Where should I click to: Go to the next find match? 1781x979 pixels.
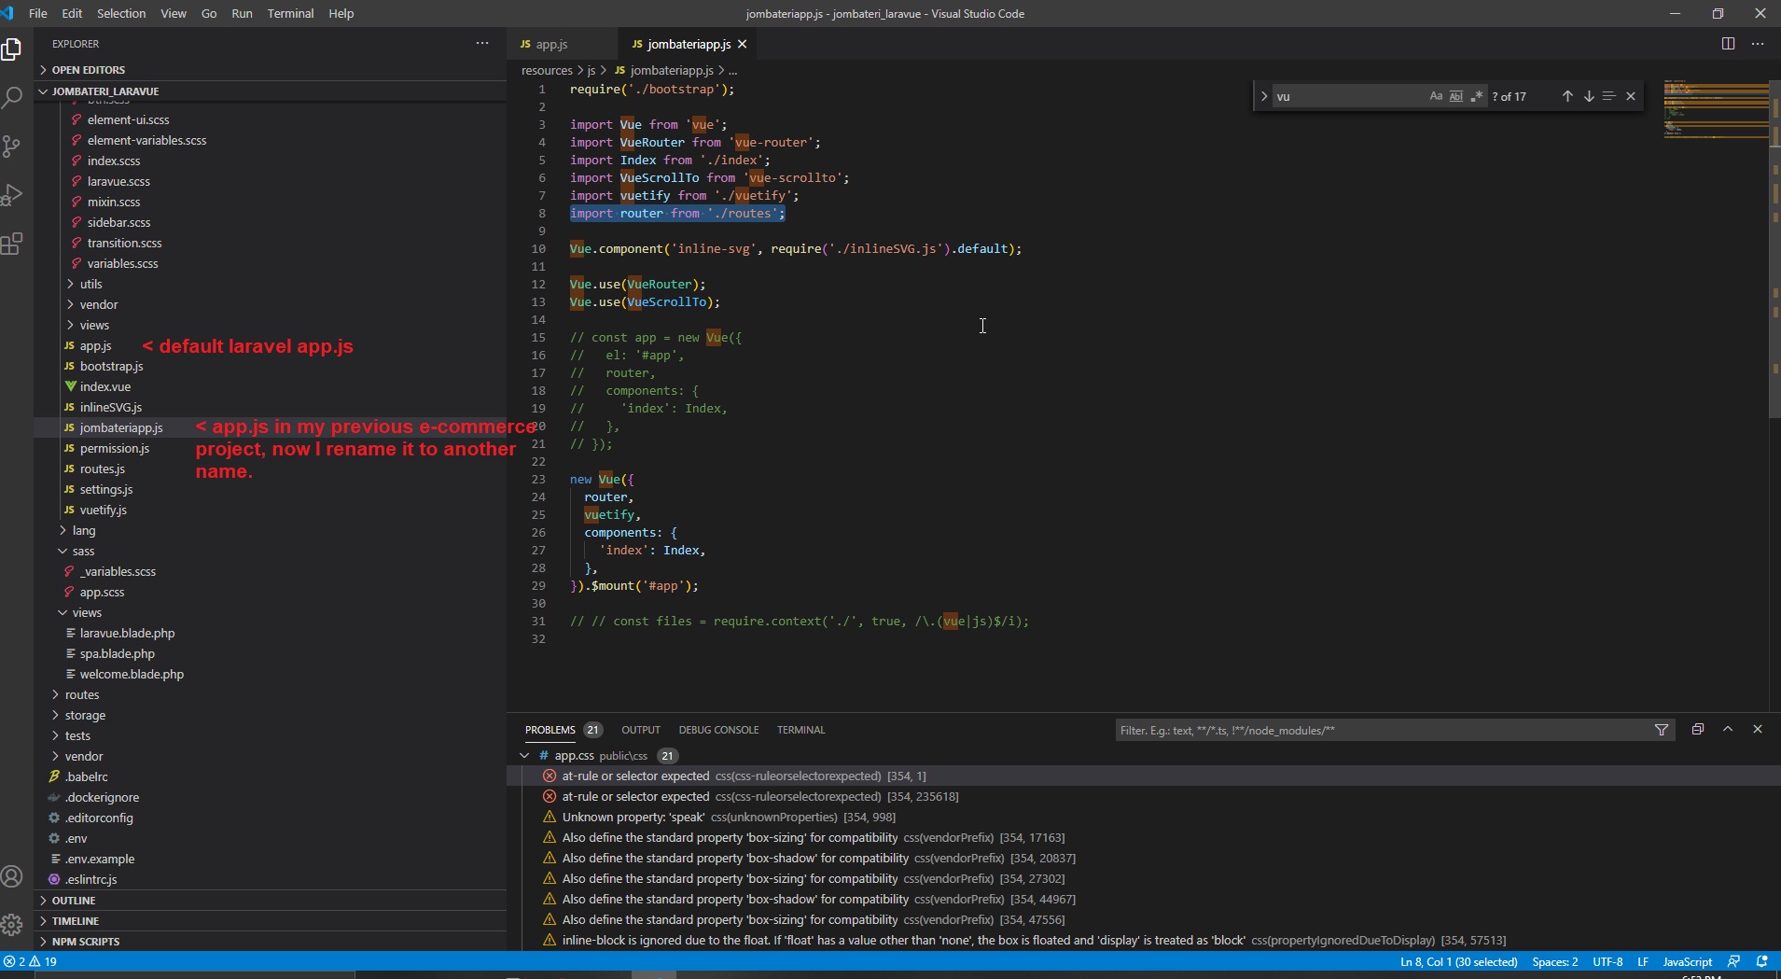(x=1588, y=96)
